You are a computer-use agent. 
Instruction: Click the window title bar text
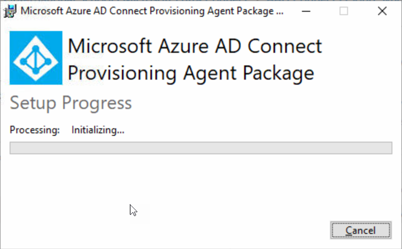(x=152, y=11)
